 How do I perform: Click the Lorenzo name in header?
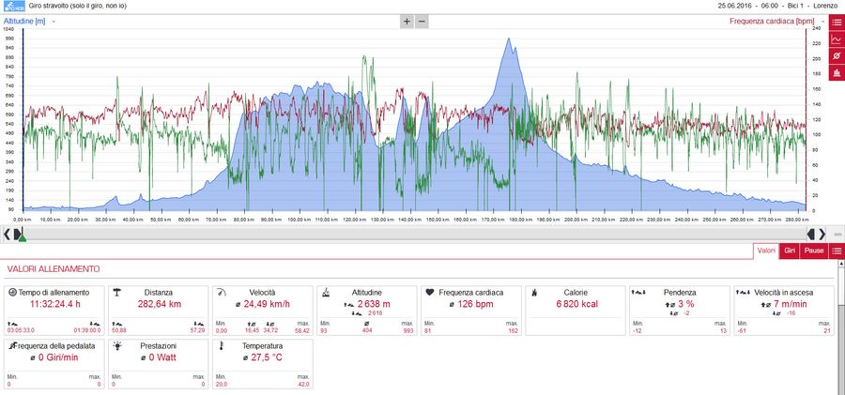[x=825, y=6]
